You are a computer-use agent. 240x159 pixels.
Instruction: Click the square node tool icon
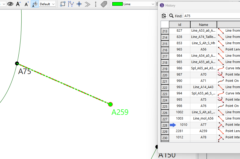click(x=63, y=4)
